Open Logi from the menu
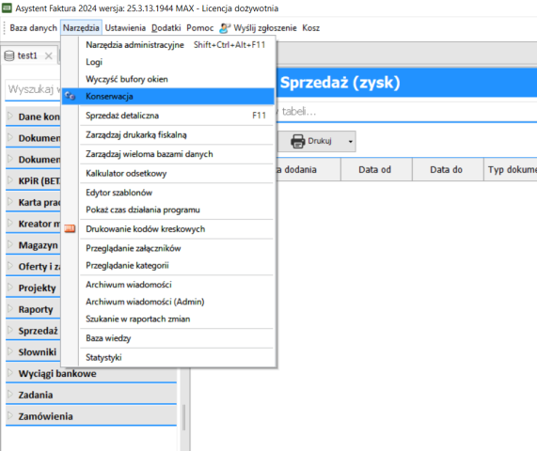The height and width of the screenshot is (451, 537). coord(168,62)
